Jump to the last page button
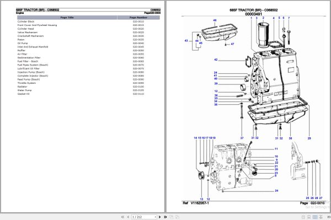331x220 pixels. point(165,217)
